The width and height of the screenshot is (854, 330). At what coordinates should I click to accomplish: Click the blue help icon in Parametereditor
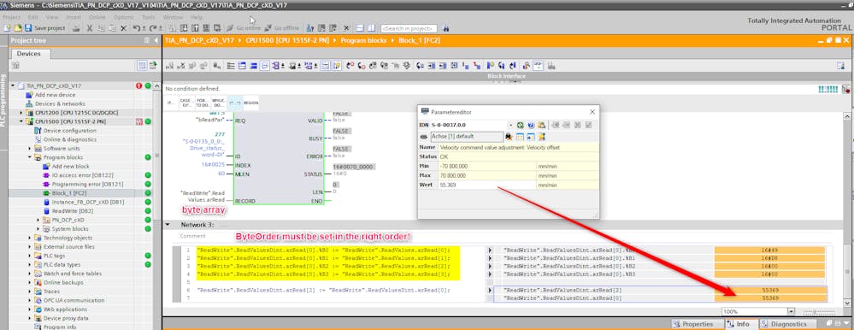tap(531, 126)
